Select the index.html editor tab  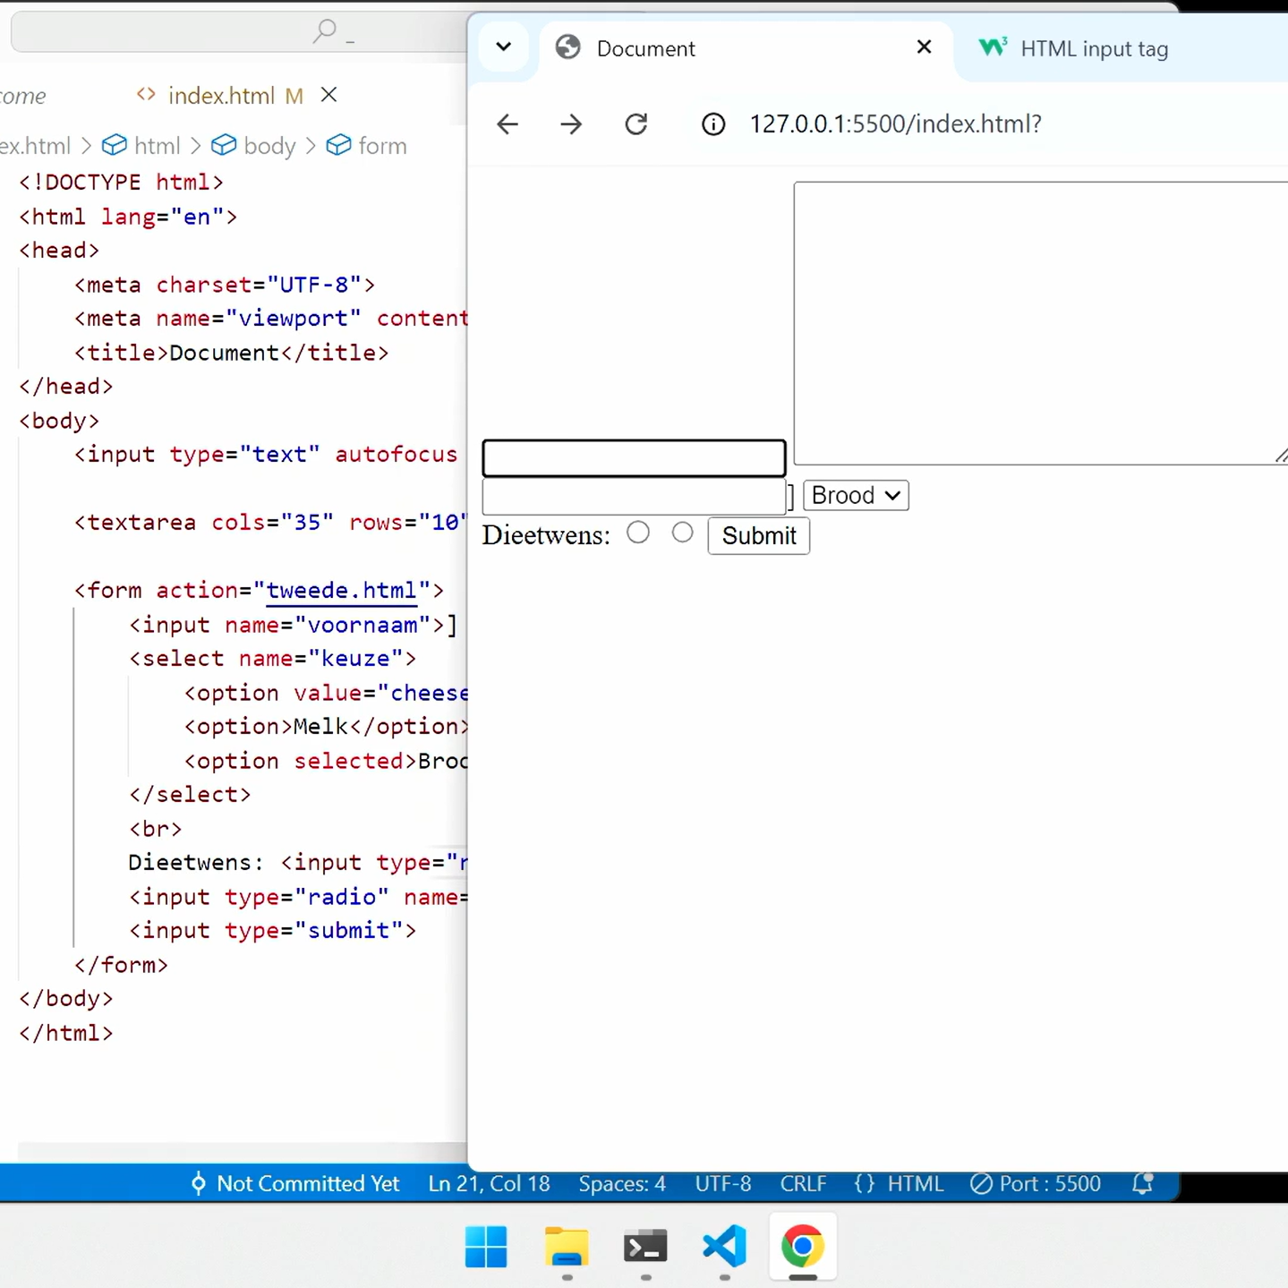[220, 96]
